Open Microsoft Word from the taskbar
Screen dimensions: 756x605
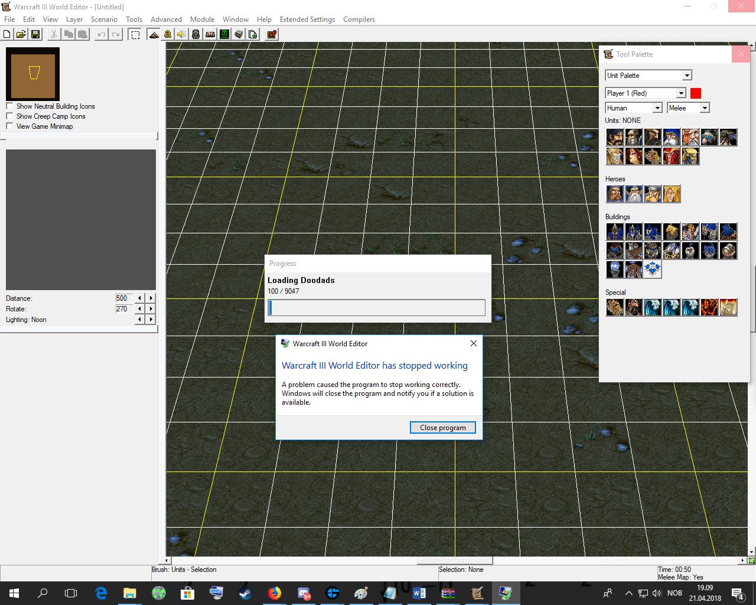pos(419,593)
